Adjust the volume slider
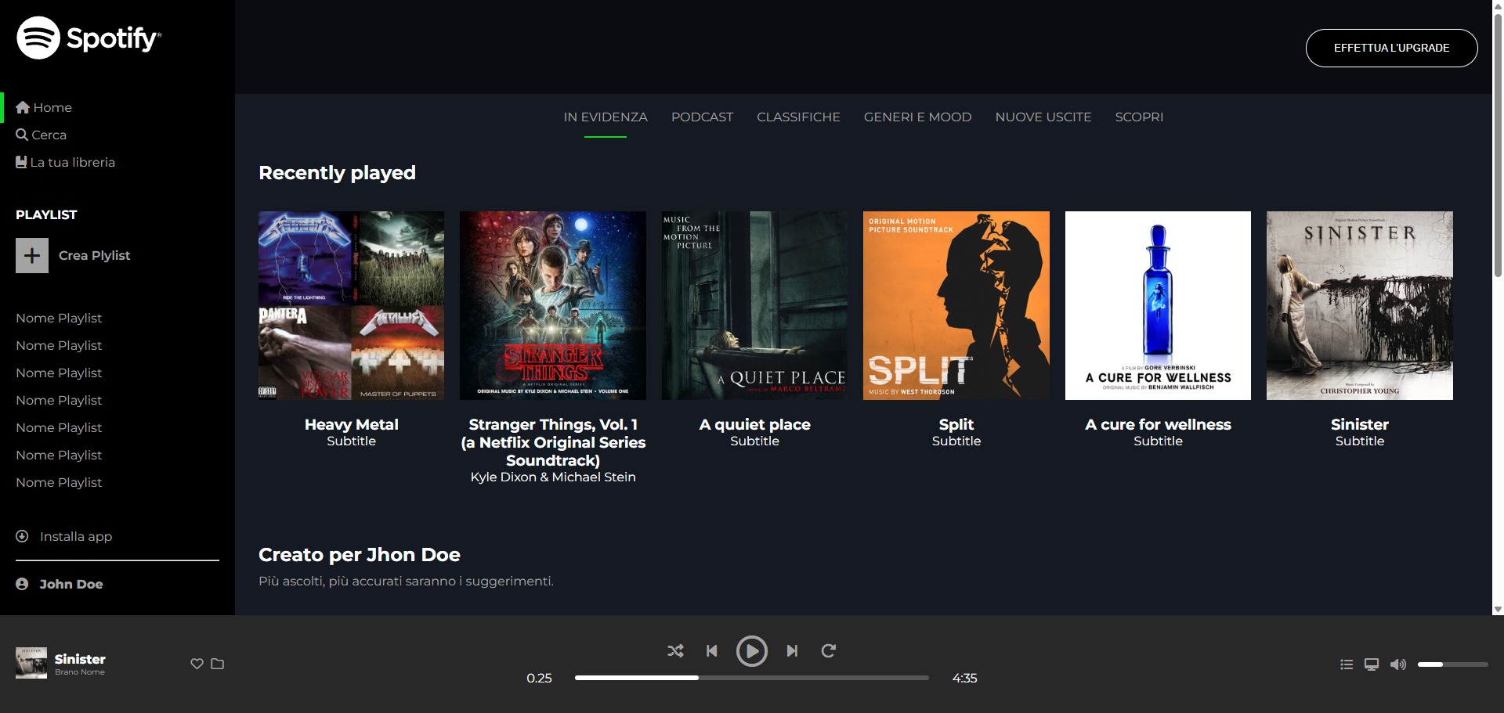The image size is (1504, 713). tap(1452, 664)
